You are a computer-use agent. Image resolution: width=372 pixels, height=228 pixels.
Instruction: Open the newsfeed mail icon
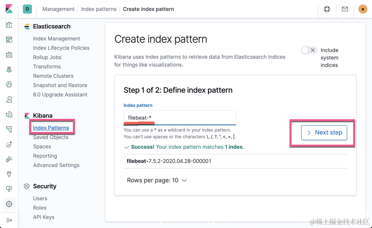345,9
